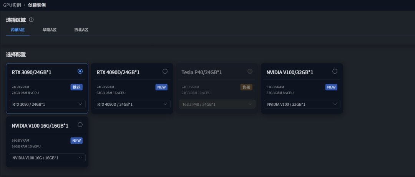Viewport: 415px width, 177px height.
Task: Click the Tesla P40/24GB*1 card title
Action: (202, 72)
